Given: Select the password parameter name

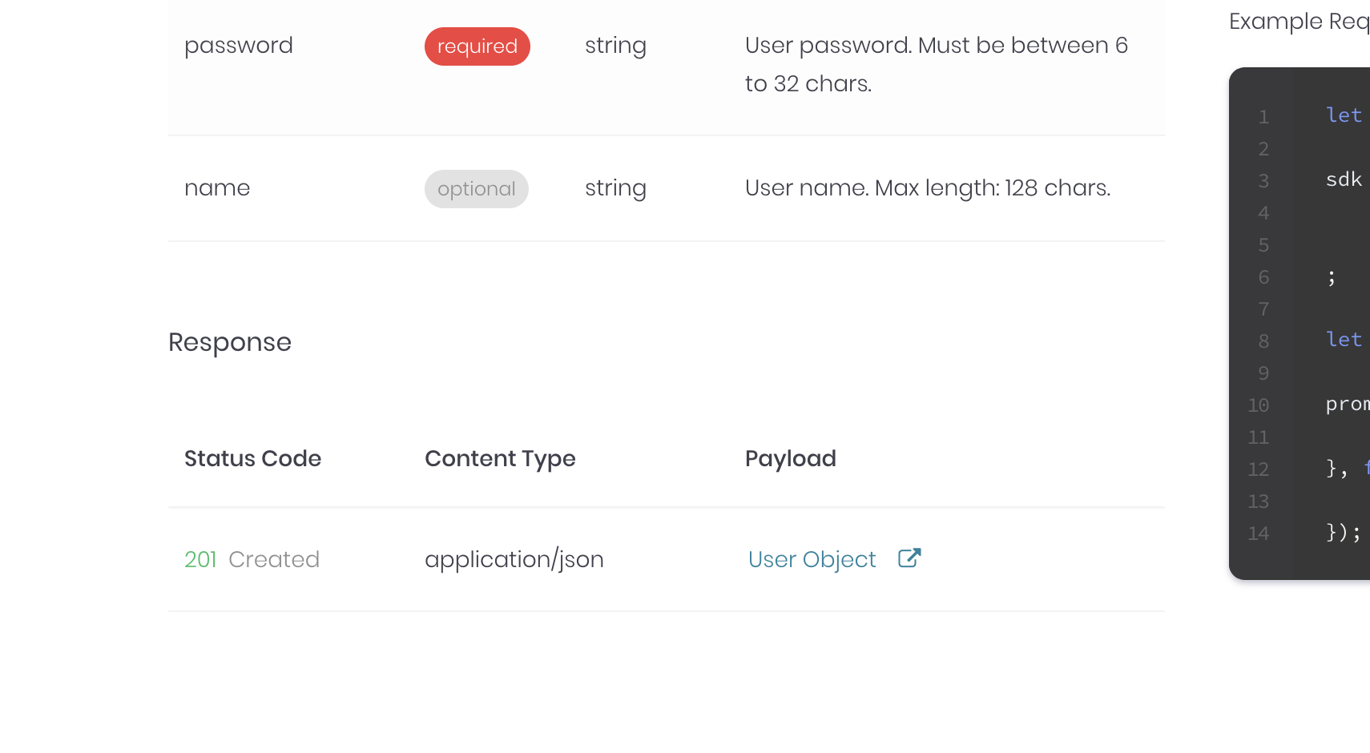Looking at the screenshot, I should [x=238, y=46].
